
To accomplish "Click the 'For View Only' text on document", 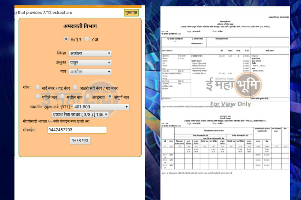I will click(x=230, y=104).
